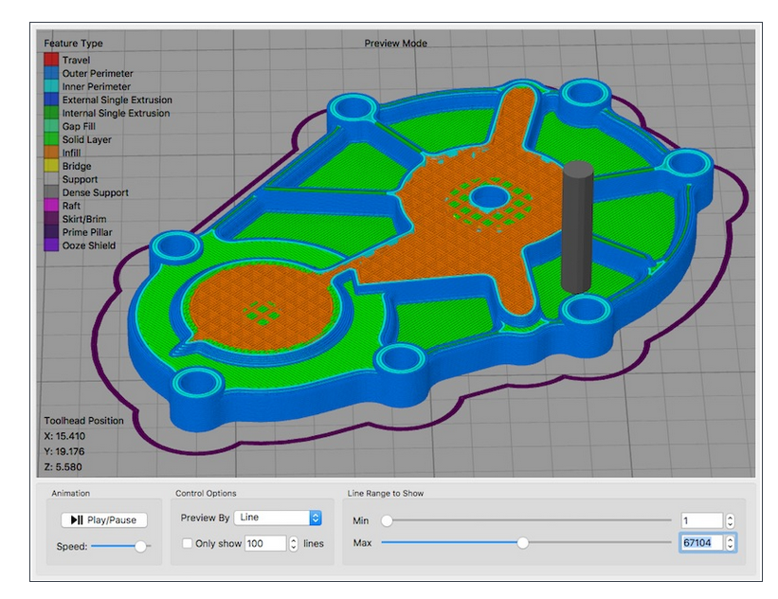Click the Support color square in Feature Type
The width and height of the screenshot is (778, 599).
pyautogui.click(x=49, y=179)
